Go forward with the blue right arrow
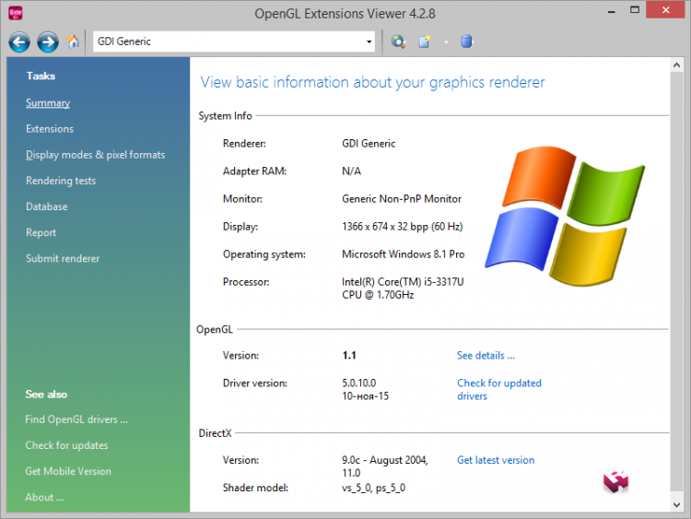Image resolution: width=691 pixels, height=519 pixels. click(48, 41)
